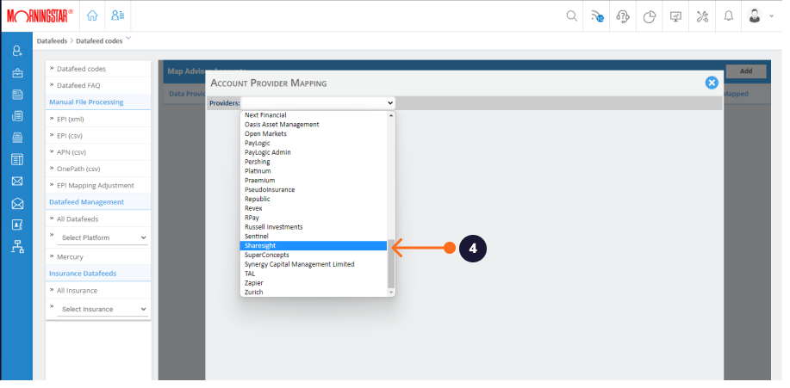
Task: Select Synergy Capital Management Limited
Action: (x=314, y=264)
